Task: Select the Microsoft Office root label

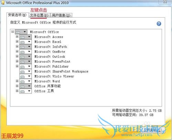Action: tap(44, 32)
